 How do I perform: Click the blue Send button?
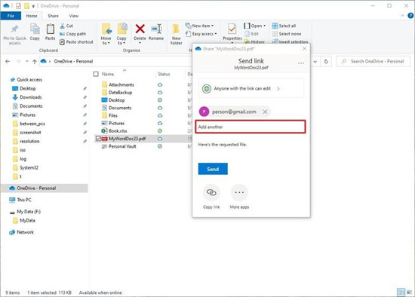(x=213, y=169)
